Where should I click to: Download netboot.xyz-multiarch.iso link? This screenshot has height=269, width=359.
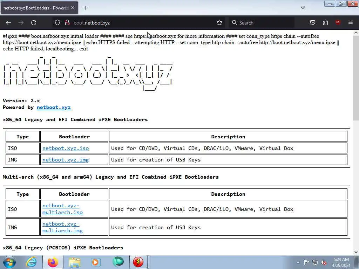coord(62,209)
